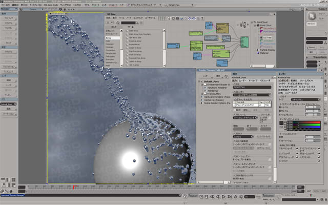Switch to the ファイナルギャザリング tab
The height and width of the screenshot is (205, 328).
tap(288, 87)
